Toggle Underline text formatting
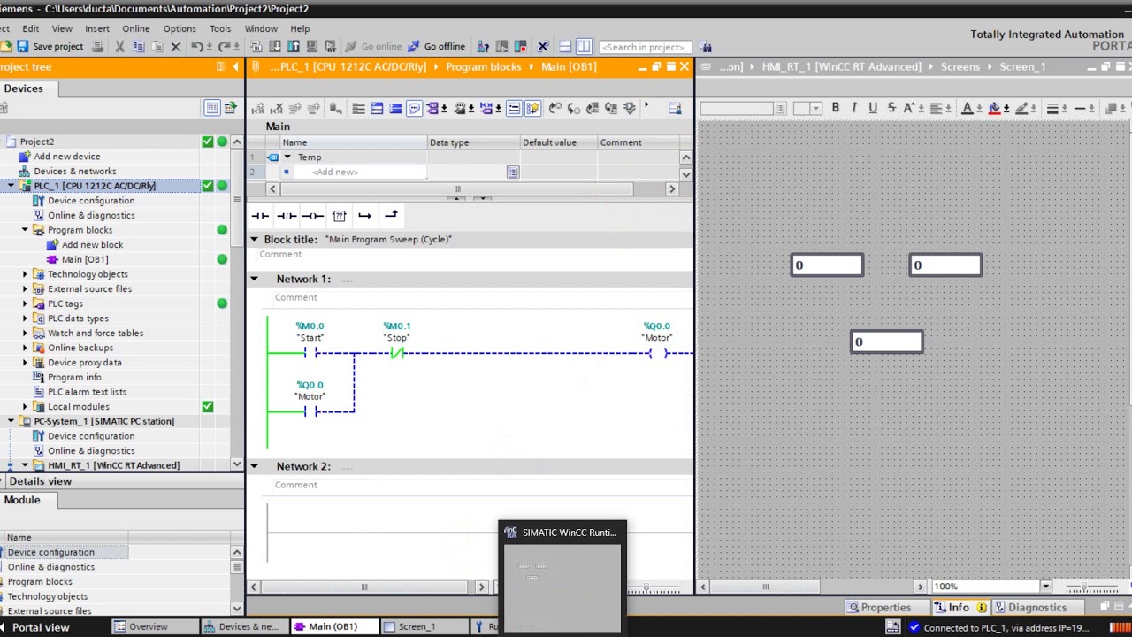 [x=872, y=108]
